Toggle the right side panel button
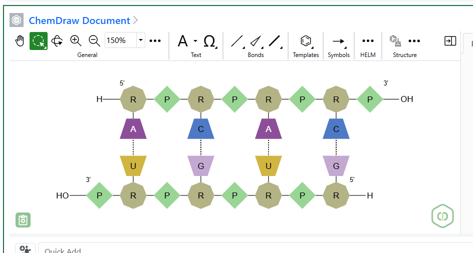The image size is (473, 253). tap(450, 41)
